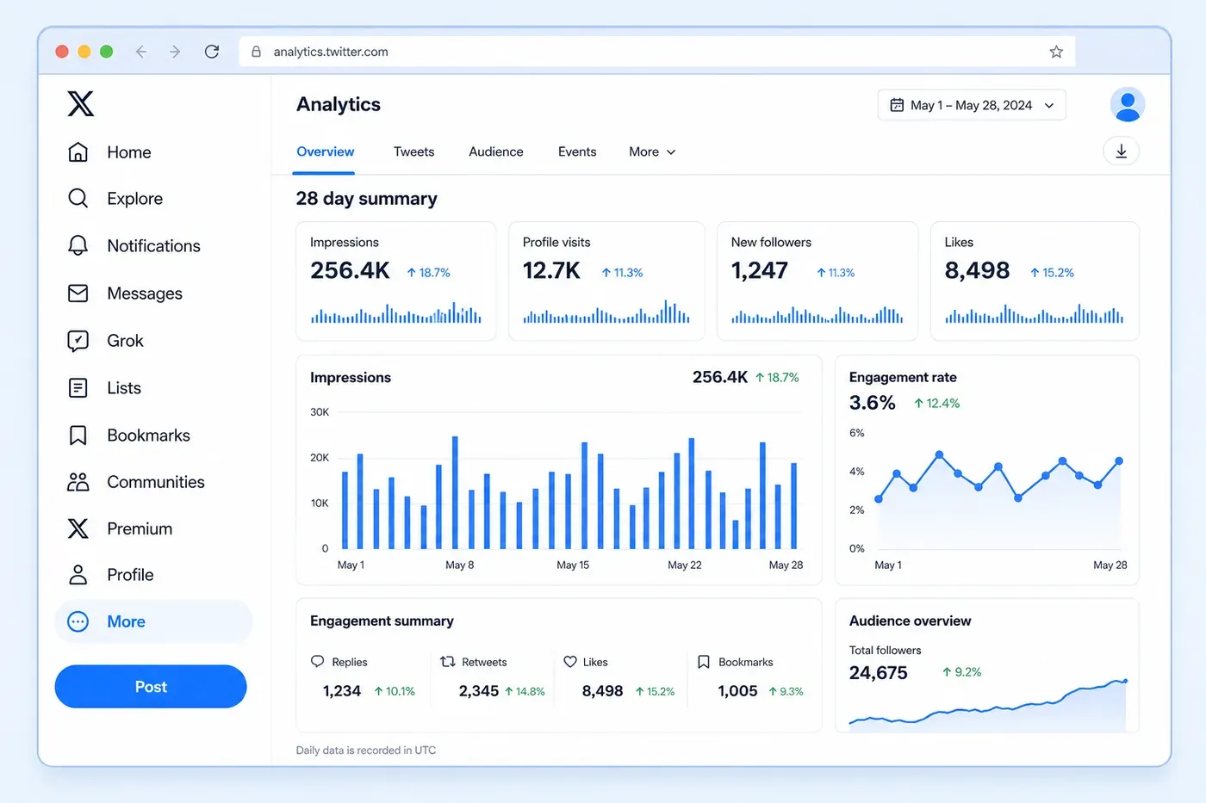Click the More circle icon in sidebar
The height and width of the screenshot is (803, 1206).
point(78,621)
